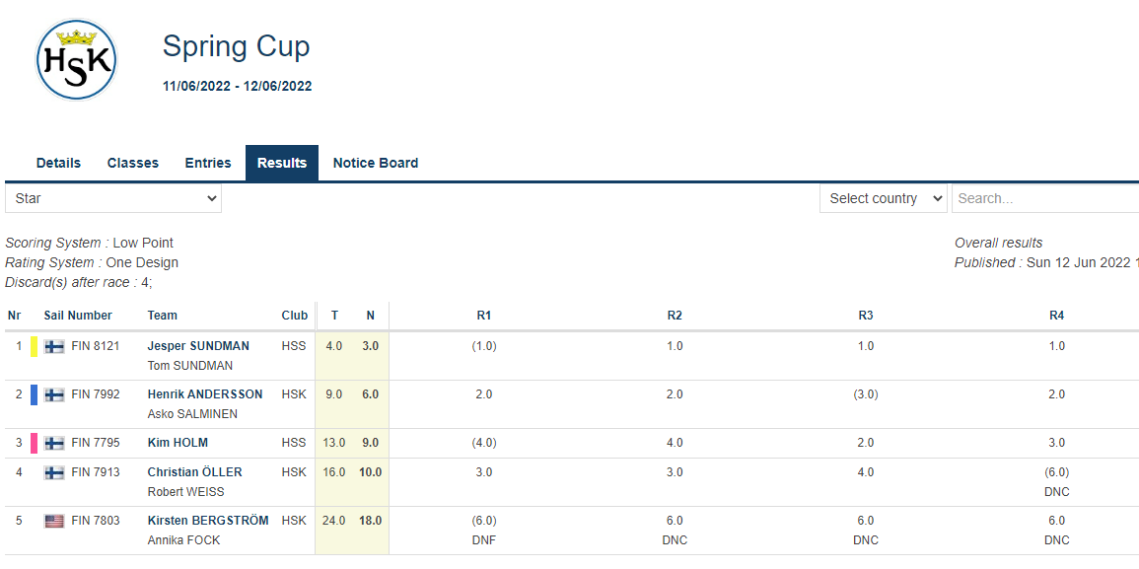Click pink marker for third place
1139x569 pixels.
coord(34,443)
